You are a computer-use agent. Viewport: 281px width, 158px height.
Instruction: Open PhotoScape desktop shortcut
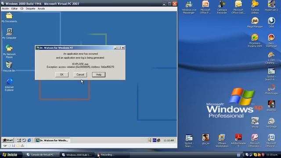point(271,90)
